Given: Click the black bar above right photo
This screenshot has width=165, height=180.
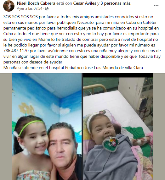Looking at the screenshot, I should (x=118, y=75).
